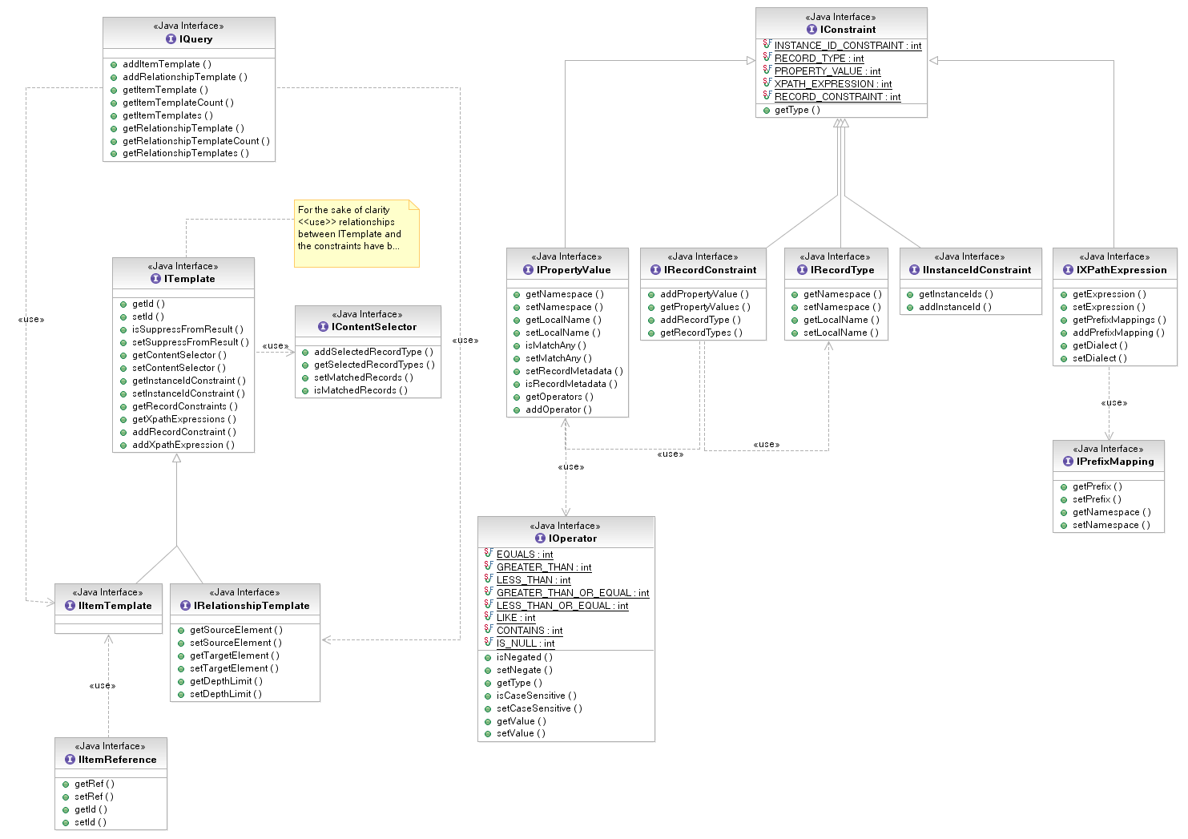Screen dimensions: 1188x839
Task: Select the LIKE : int field
Action: 516,618
